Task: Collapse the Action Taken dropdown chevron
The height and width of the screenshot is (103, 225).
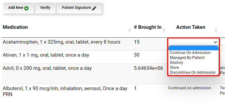Action: [x=215, y=42]
